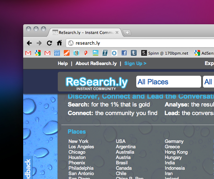Open the blue O bookmark icon
Viewport: 214px width, 179px height.
(x=114, y=53)
